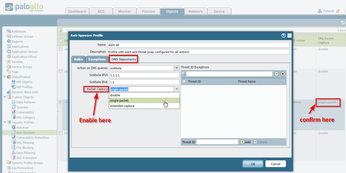Open URL Category in the sidebar
The image size is (346, 173).
[26, 117]
